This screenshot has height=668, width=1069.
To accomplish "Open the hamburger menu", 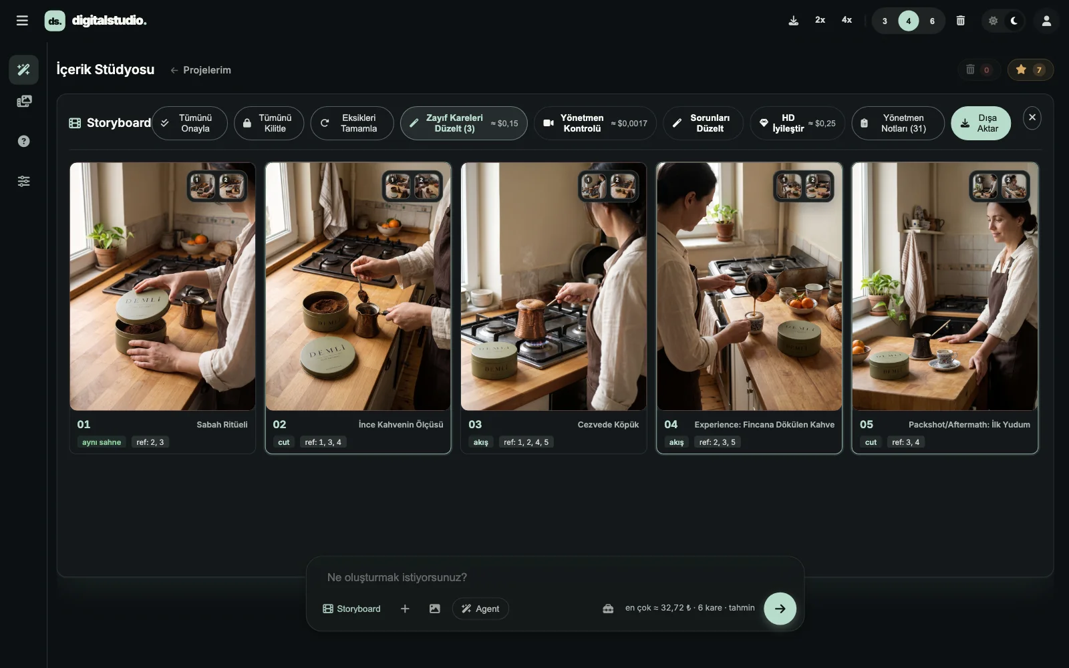I will click(22, 21).
